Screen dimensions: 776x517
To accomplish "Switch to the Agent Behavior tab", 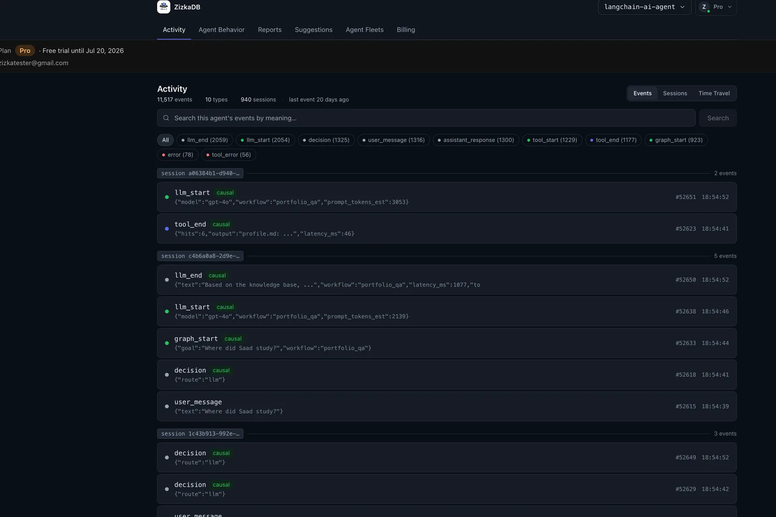I will (222, 30).
